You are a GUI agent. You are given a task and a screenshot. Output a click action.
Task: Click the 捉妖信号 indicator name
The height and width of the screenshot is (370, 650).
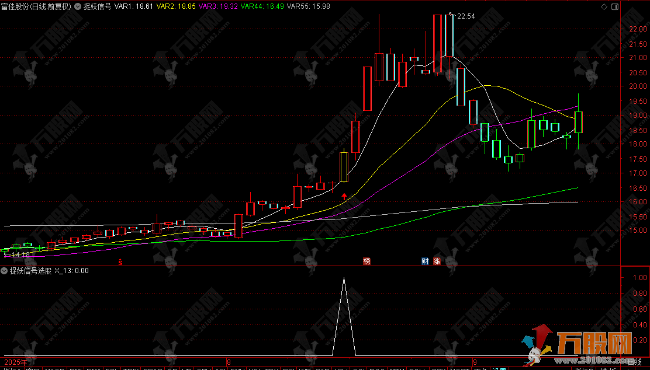coord(97,6)
